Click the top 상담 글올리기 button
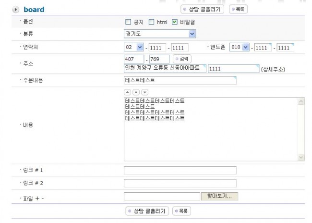The image size is (312, 223). click(x=202, y=9)
